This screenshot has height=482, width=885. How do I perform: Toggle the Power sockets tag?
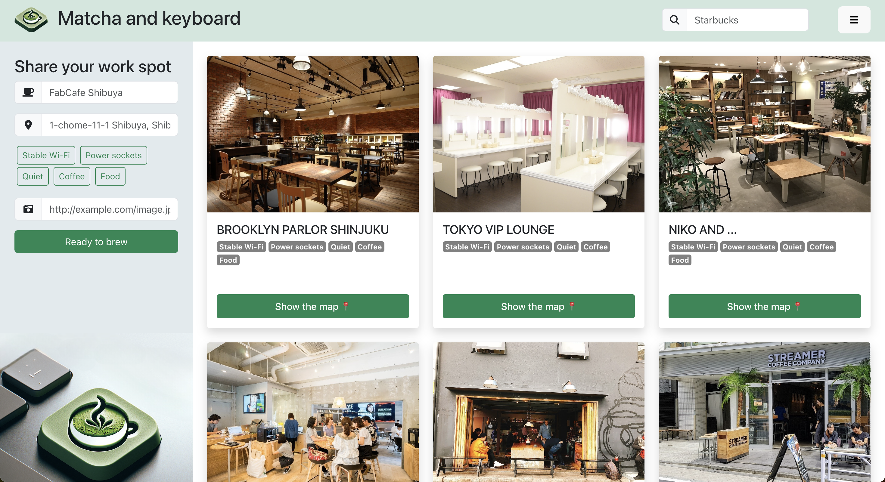tap(113, 155)
